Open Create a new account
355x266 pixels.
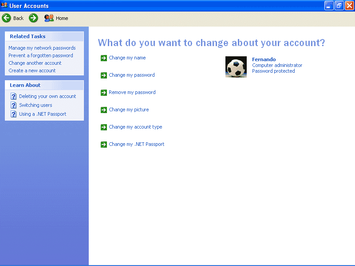click(32, 70)
